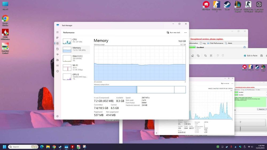Screen dimensions: 267x150
Task: Click the 16.0 GB total memory label
Action: pyautogui.click(x=182, y=41)
